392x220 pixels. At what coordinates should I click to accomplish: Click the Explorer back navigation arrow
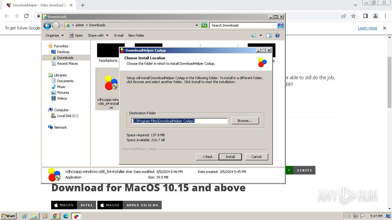tap(47, 25)
